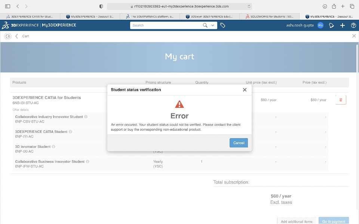Image resolution: width=359 pixels, height=224 pixels.
Task: Click the Products column header
Action: pyautogui.click(x=19, y=82)
